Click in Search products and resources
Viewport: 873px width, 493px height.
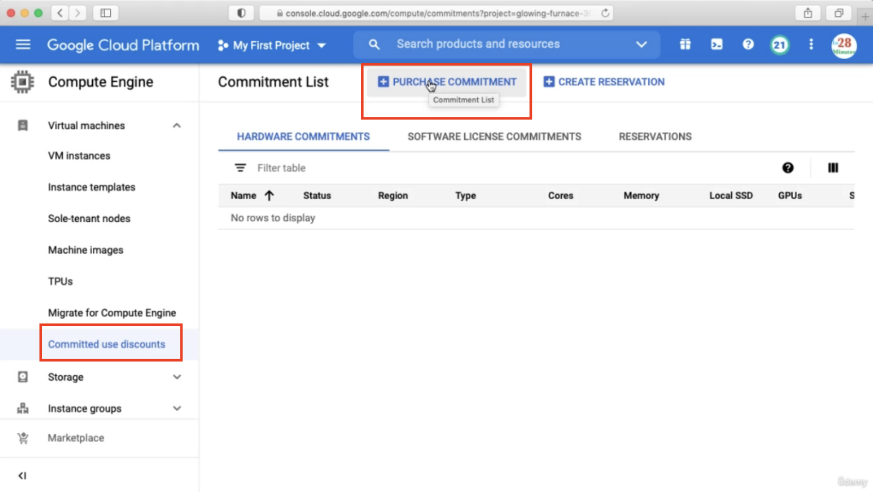pos(478,44)
